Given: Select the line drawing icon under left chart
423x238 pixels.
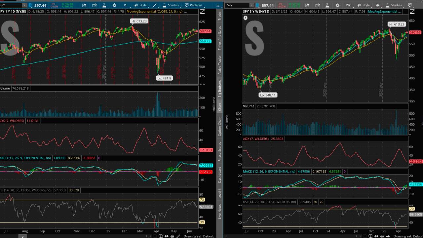Looking at the screenshot, I should pyautogui.click(x=178, y=236).
